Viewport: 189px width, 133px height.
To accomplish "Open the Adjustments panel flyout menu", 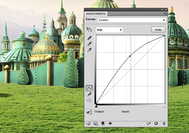I will pyautogui.click(x=164, y=14).
